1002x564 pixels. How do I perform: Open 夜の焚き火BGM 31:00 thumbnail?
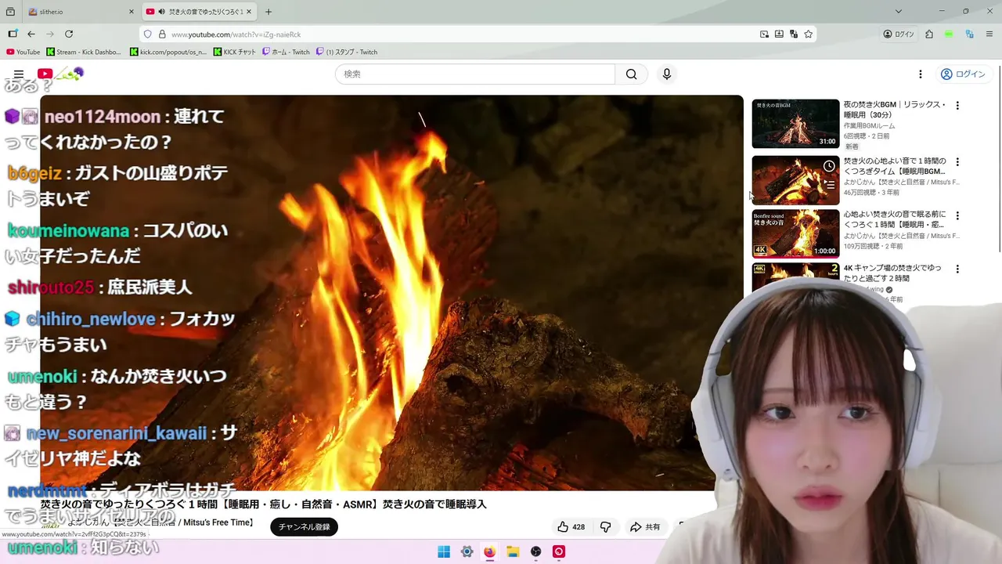pos(795,123)
